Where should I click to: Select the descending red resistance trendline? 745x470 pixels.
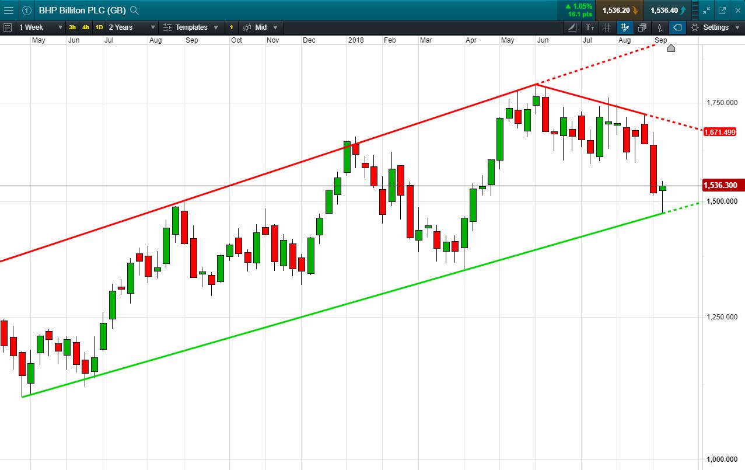click(x=592, y=100)
